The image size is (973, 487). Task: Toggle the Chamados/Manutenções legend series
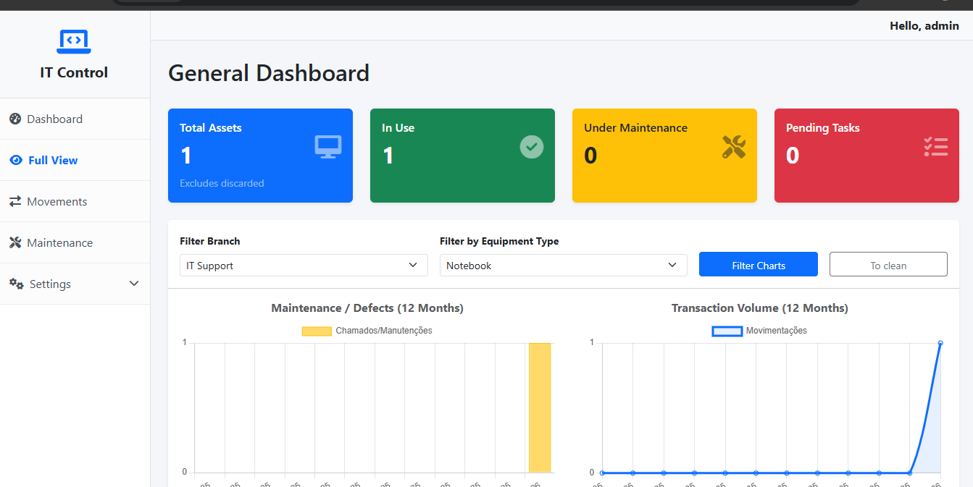pyautogui.click(x=367, y=331)
